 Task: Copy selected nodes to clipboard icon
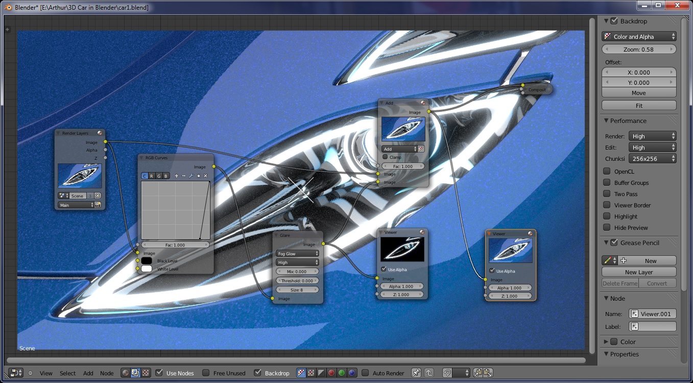pyautogui.click(x=477, y=373)
